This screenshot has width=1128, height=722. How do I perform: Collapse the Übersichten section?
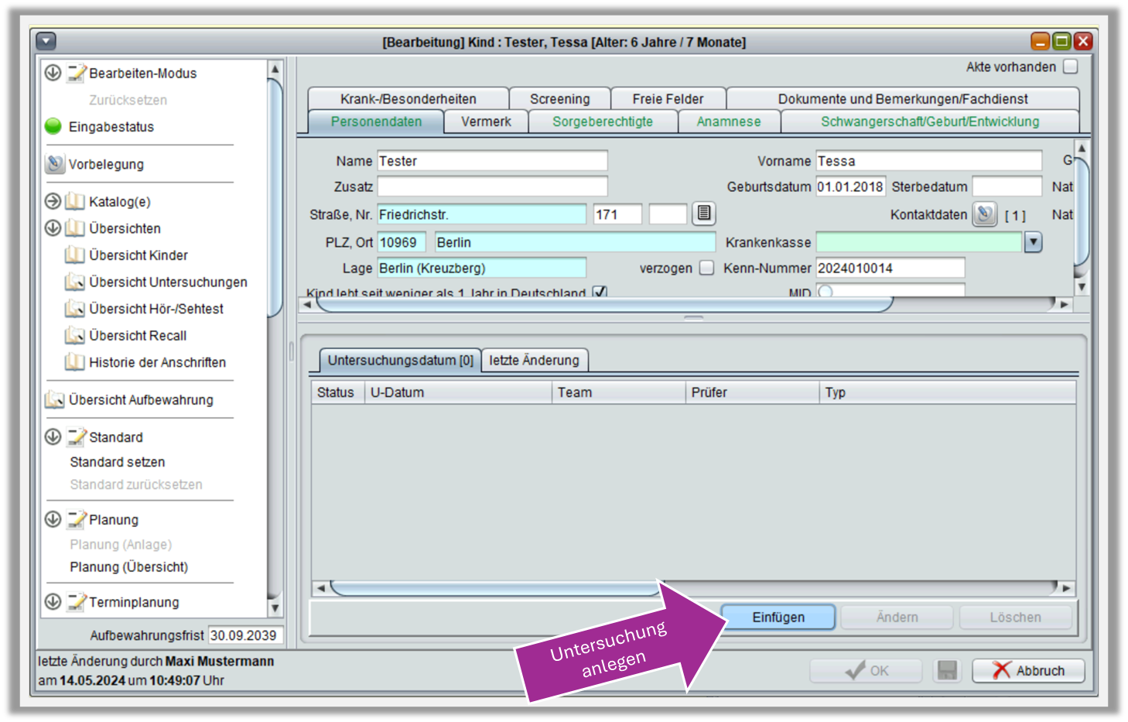53,228
